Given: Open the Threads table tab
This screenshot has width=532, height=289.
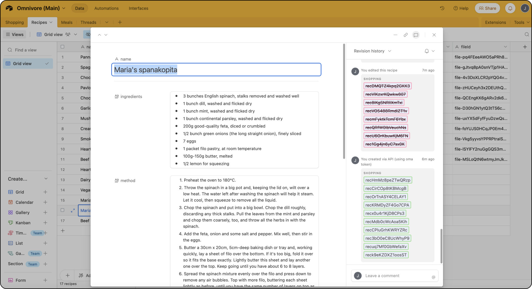Looking at the screenshot, I should coord(88,22).
